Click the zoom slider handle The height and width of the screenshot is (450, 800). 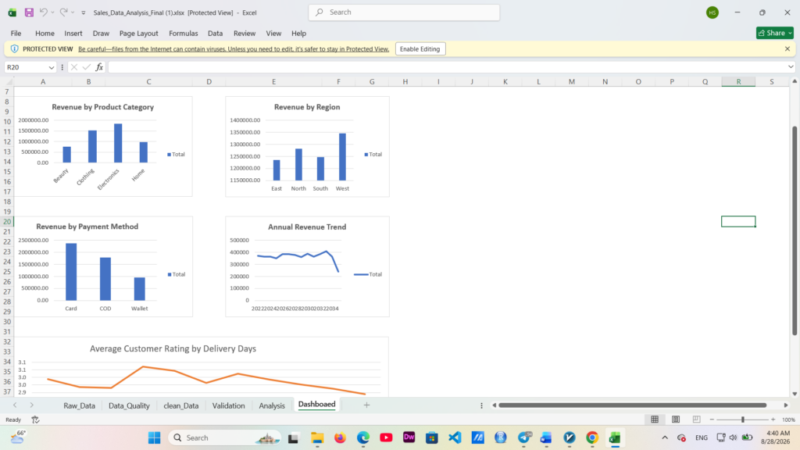(x=743, y=420)
